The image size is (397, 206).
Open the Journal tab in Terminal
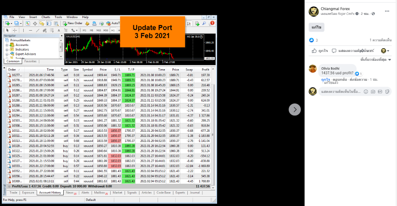tap(195, 193)
